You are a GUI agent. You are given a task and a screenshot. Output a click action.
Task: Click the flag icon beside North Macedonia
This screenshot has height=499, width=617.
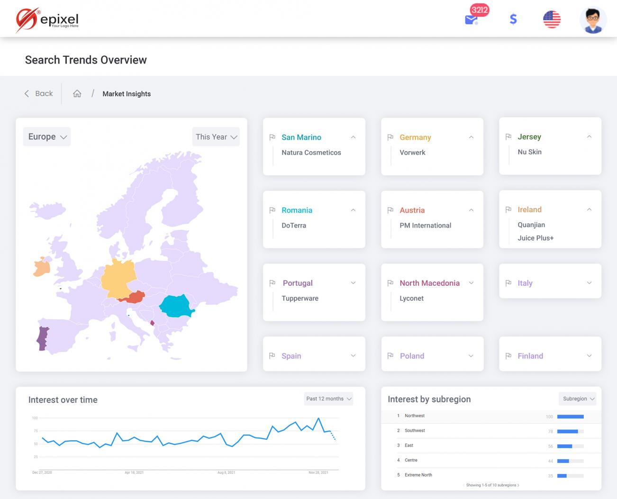coord(390,283)
